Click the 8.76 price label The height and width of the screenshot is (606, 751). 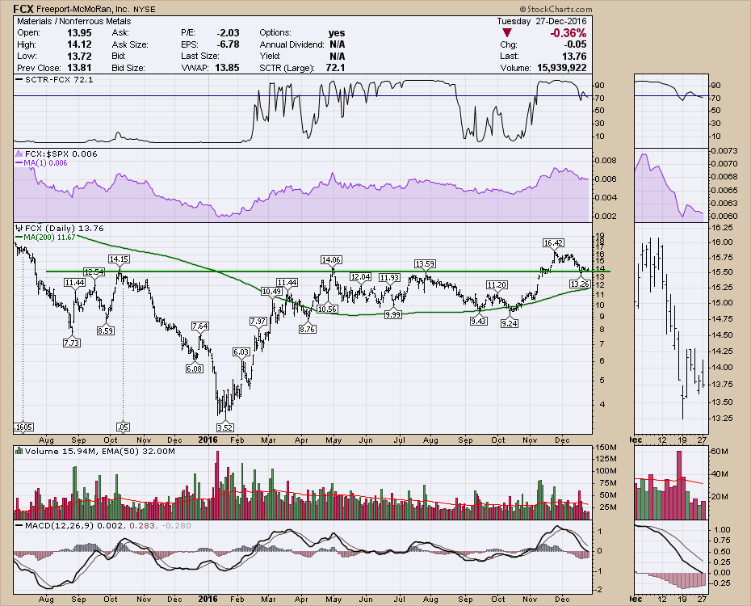pyautogui.click(x=307, y=329)
